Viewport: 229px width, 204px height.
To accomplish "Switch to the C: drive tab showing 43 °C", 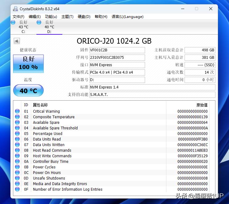I will click(23, 27).
